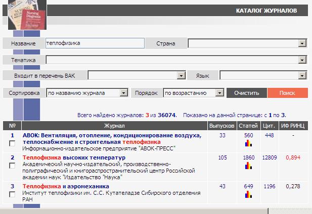The height and width of the screenshot is (214, 312).
Task: Open statistics chart icon for АВОК journal
Action: (x=248, y=143)
